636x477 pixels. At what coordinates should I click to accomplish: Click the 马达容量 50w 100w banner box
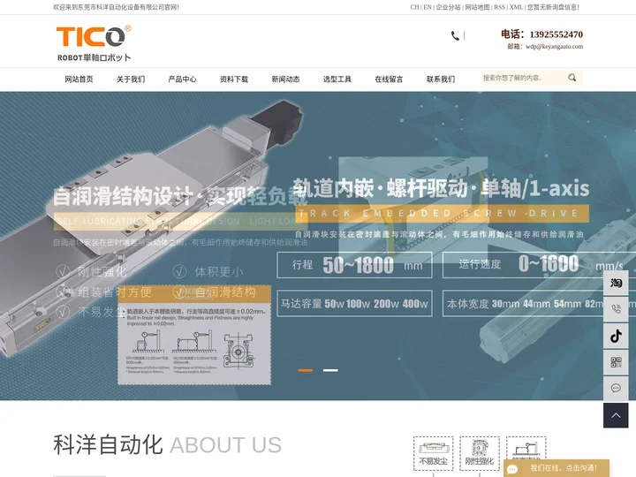point(354,303)
